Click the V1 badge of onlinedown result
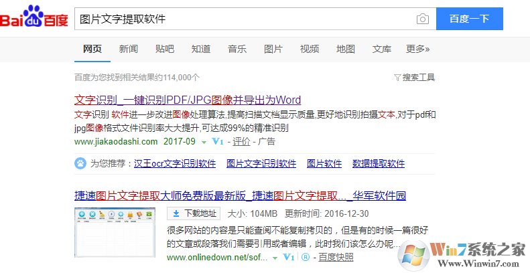 (289, 257)
